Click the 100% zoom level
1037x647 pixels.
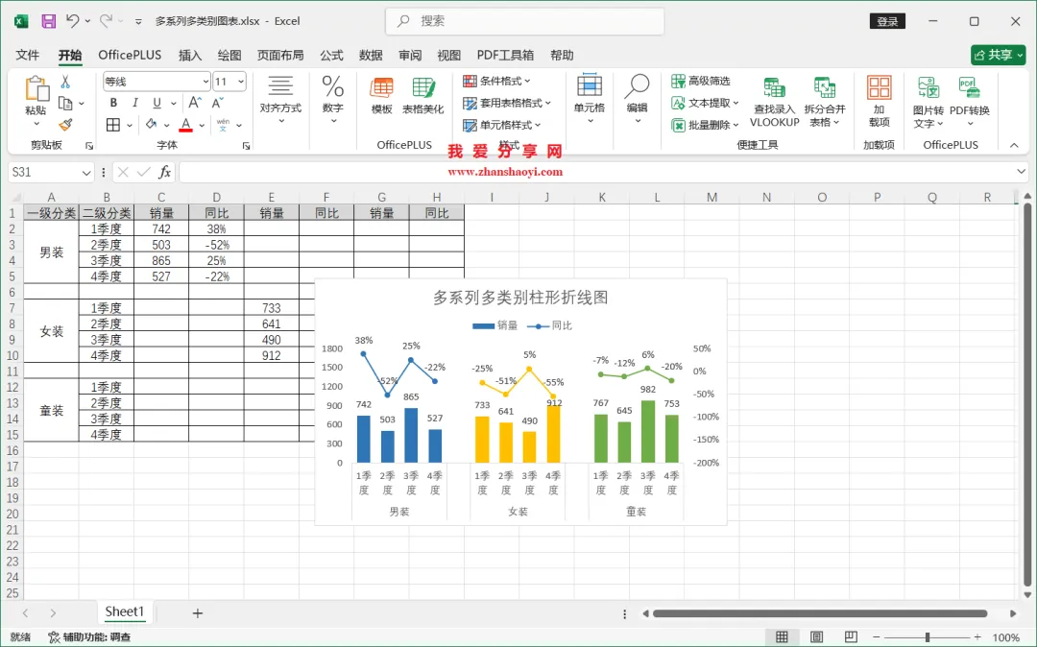(x=1006, y=637)
